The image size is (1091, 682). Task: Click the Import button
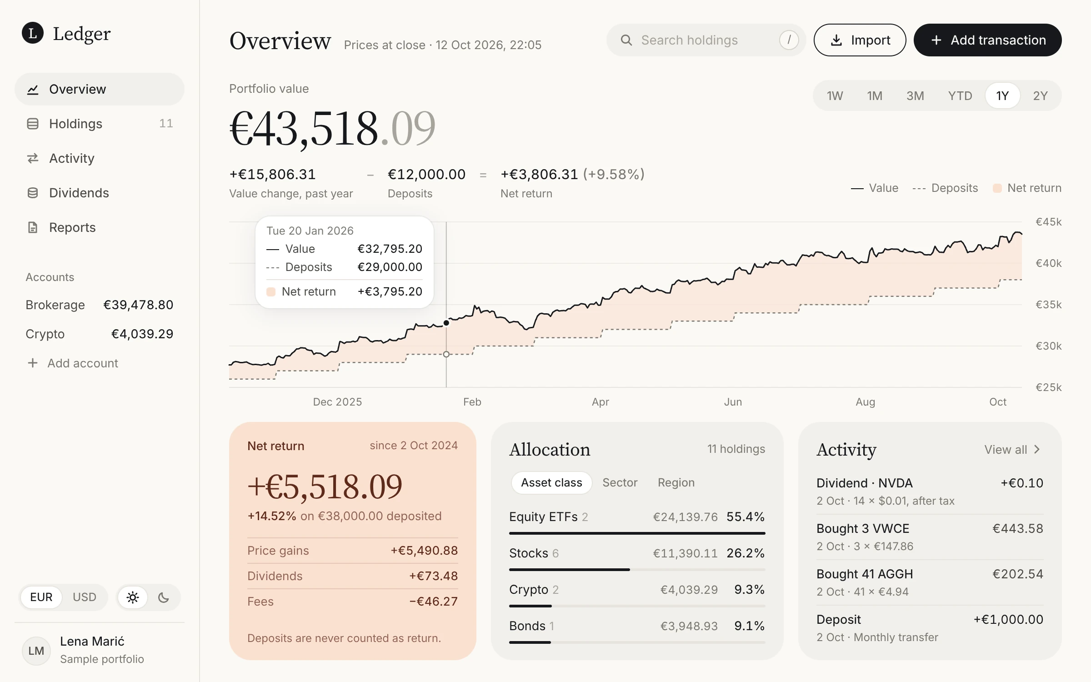point(860,40)
